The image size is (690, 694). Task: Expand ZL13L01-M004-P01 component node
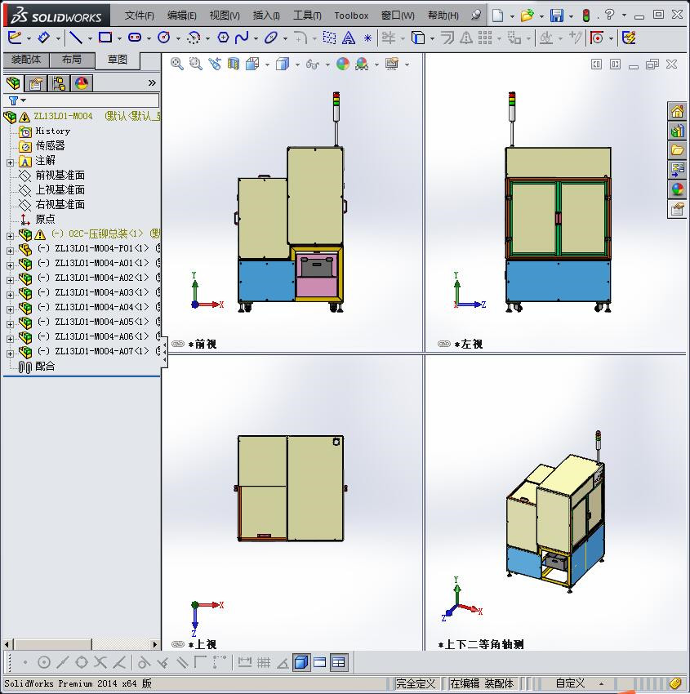click(x=10, y=251)
